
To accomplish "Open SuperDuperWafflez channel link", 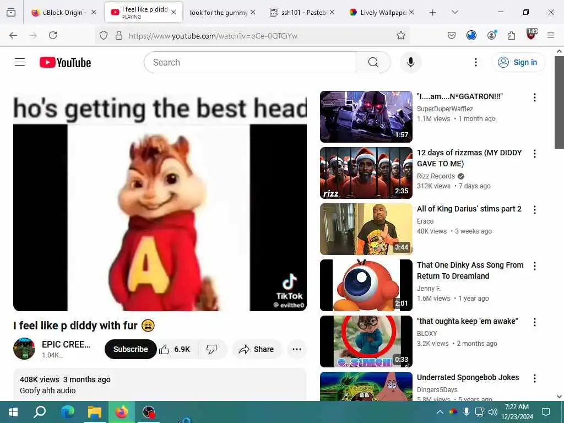I will point(444,109).
